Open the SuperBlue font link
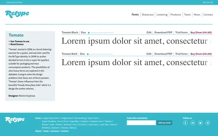218x136 pixels. tap(75, 121)
